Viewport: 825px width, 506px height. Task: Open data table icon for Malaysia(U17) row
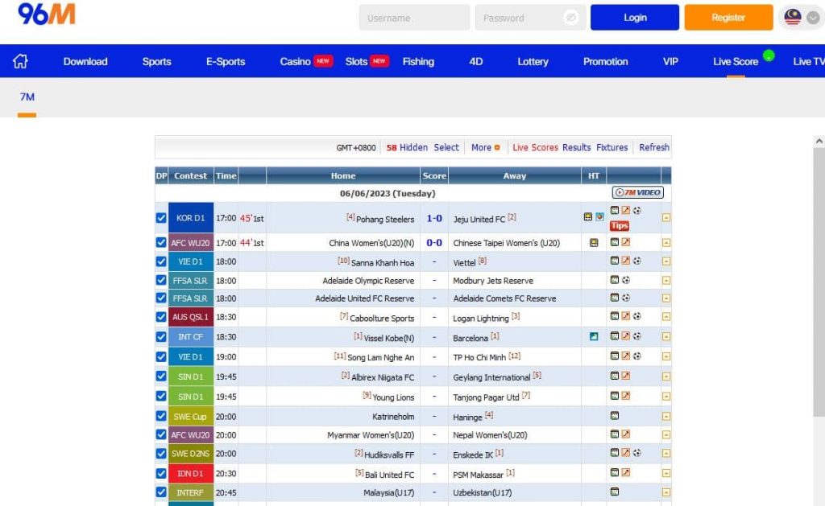tap(614, 492)
